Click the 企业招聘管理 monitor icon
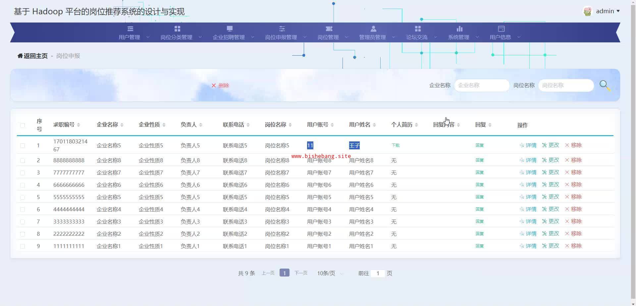Screen dimensions: 636x306 (230, 29)
